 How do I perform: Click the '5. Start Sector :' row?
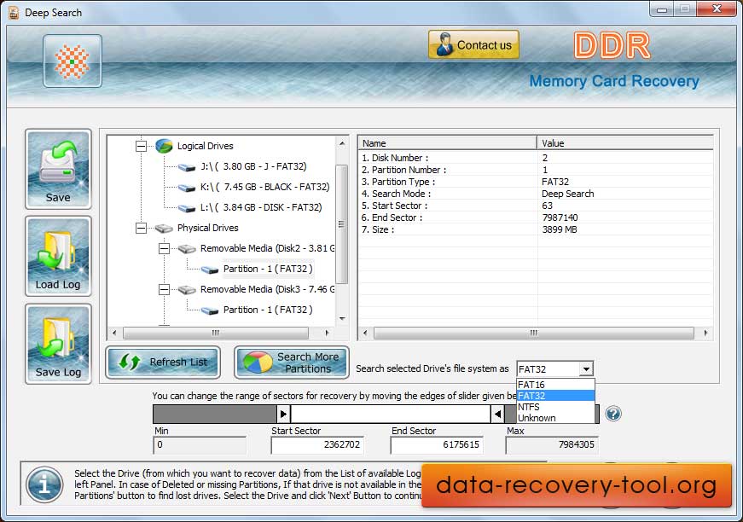pyautogui.click(x=536, y=206)
